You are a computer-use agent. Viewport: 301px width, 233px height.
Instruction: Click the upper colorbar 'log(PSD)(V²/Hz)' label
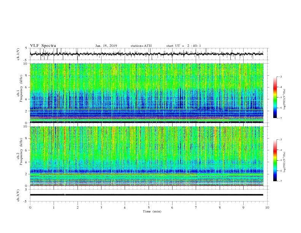pos(284,99)
